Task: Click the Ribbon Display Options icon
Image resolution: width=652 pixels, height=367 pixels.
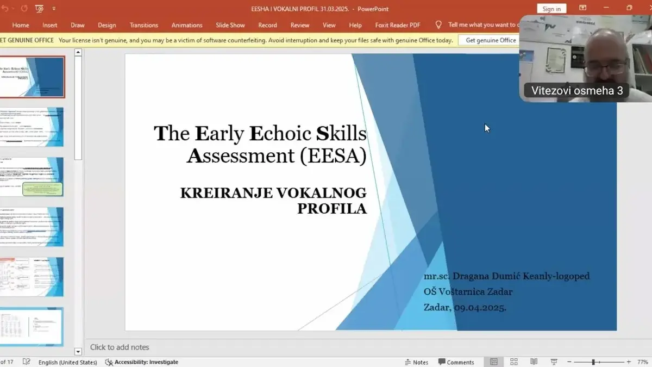Action: (582, 8)
